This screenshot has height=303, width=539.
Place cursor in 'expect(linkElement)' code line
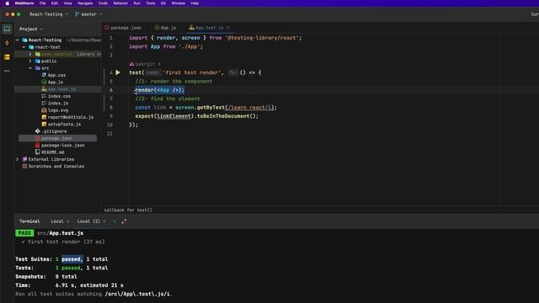pyautogui.click(x=196, y=116)
